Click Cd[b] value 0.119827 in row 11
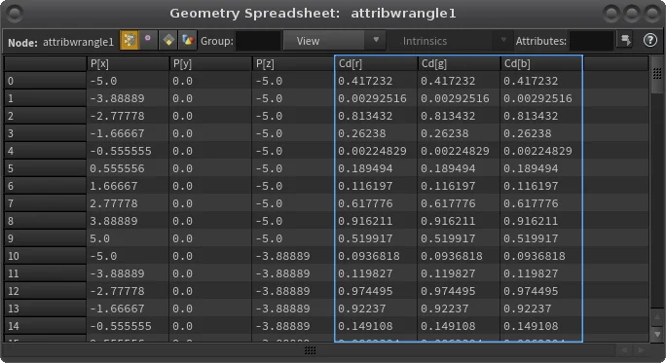 [x=531, y=273]
